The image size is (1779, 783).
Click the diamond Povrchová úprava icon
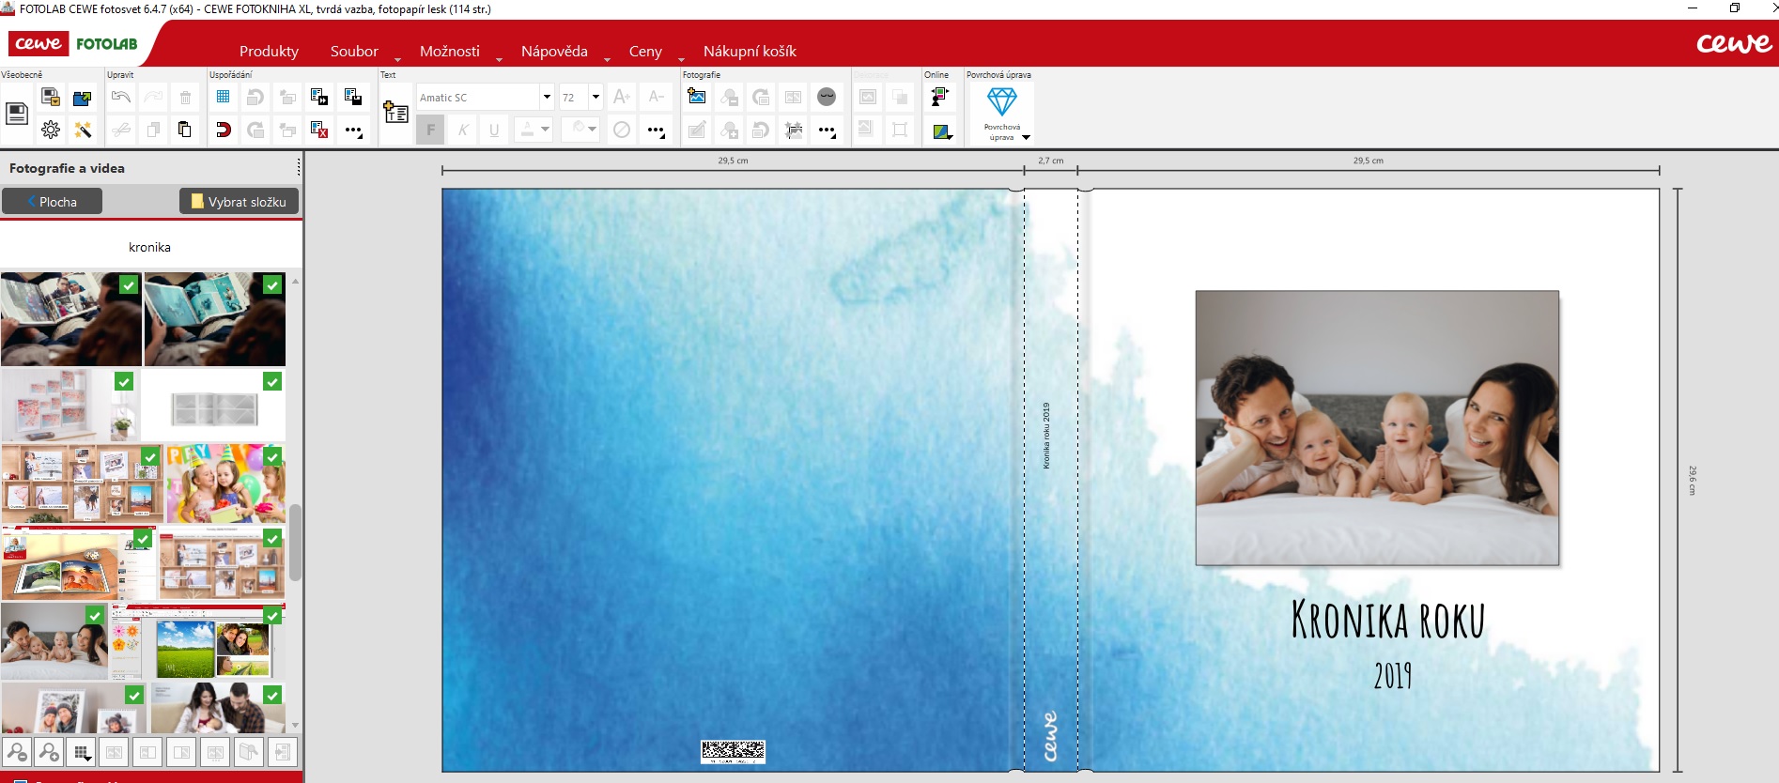[x=1001, y=102]
